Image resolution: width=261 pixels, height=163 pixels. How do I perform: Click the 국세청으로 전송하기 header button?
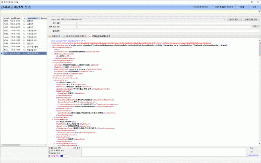coord(200,7)
